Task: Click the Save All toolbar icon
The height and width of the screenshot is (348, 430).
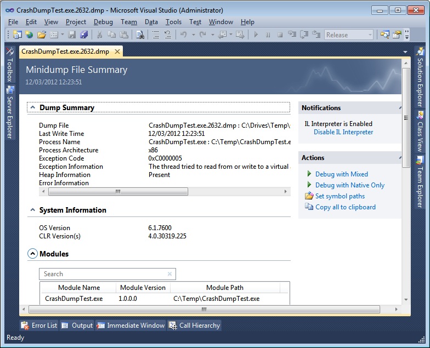Action: (84, 35)
